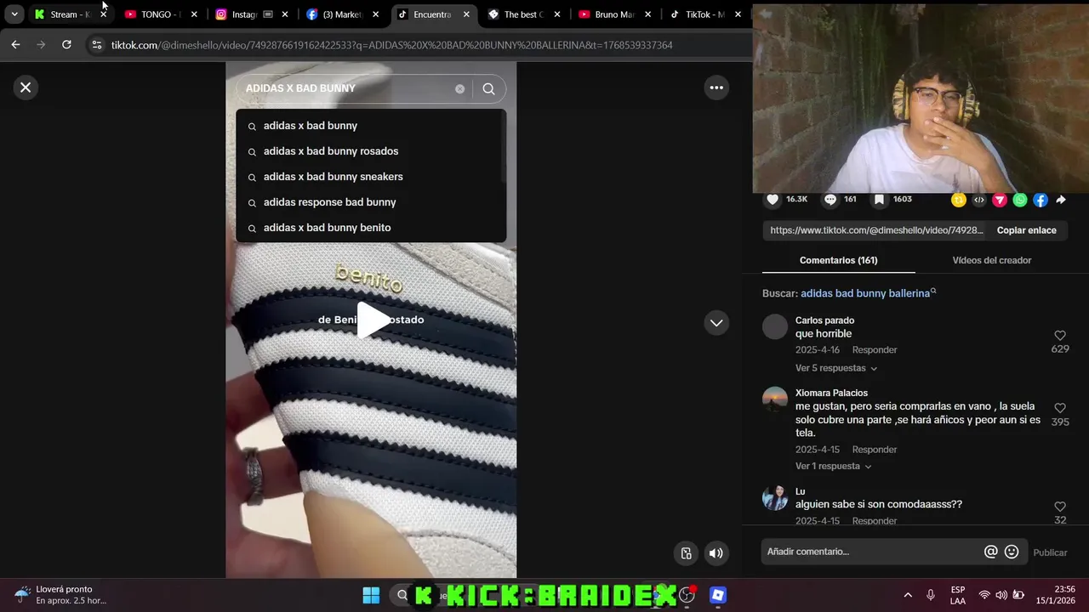The width and height of the screenshot is (1089, 612).
Task: Go to next video arrow
Action: pos(716,323)
